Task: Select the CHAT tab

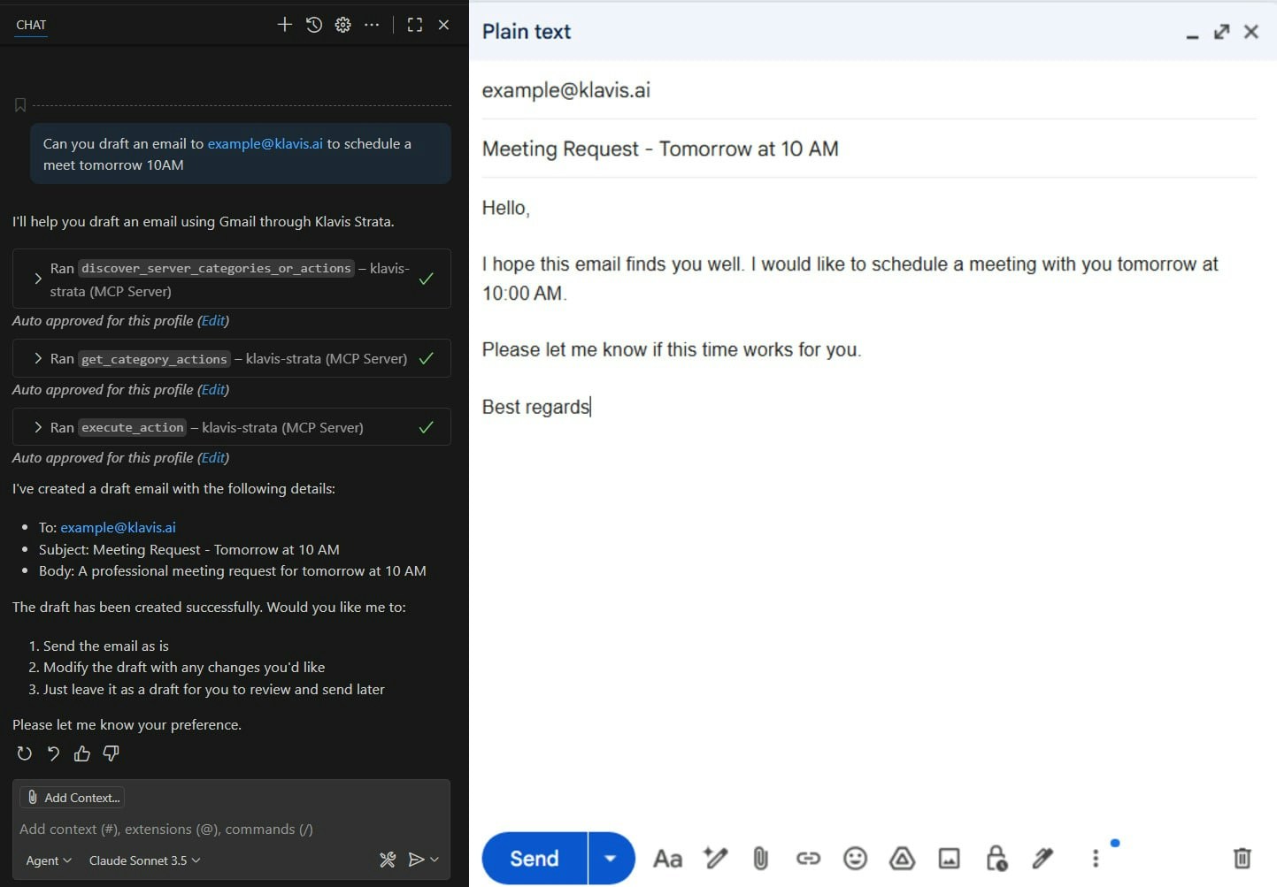Action: (31, 25)
